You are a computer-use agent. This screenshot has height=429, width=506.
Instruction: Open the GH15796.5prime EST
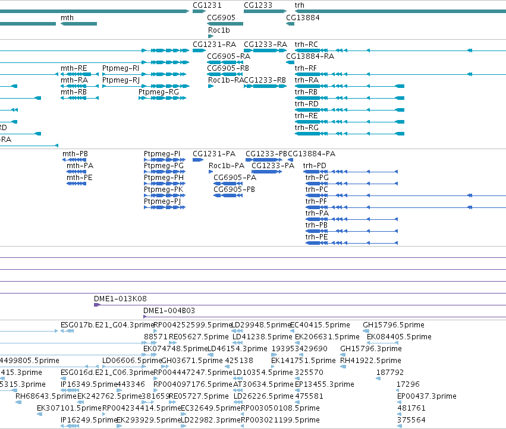(394, 325)
